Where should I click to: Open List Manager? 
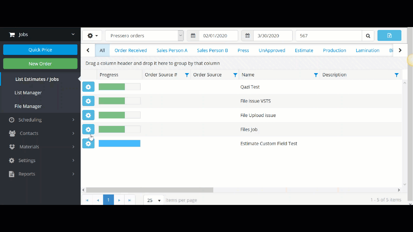tap(28, 93)
